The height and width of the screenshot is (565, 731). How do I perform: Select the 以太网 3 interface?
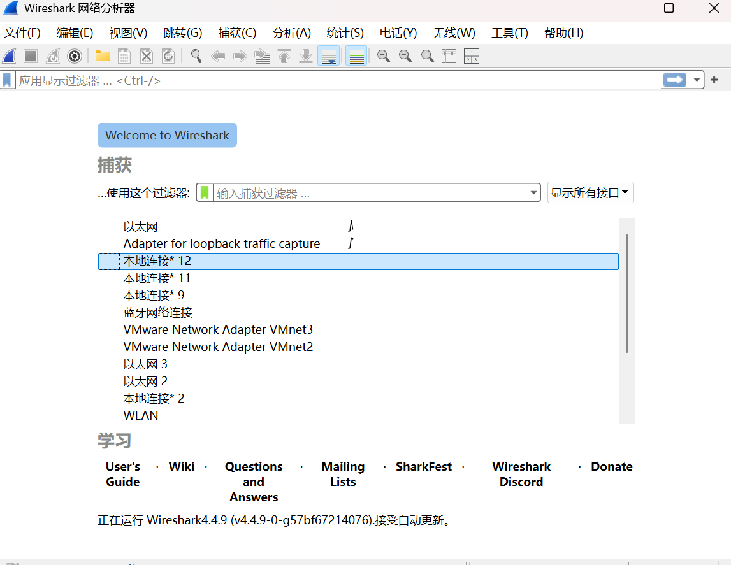tap(358, 364)
